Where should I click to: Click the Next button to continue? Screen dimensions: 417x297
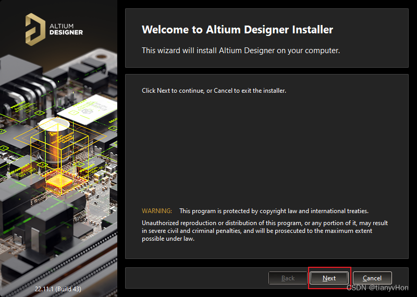pos(329,278)
